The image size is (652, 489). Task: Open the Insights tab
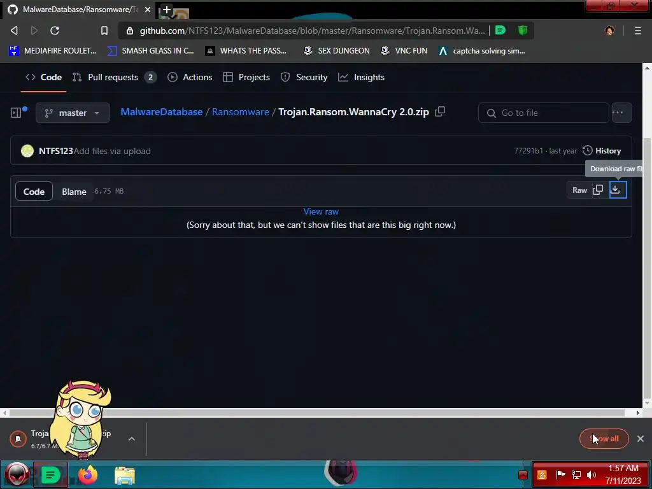[x=362, y=77]
